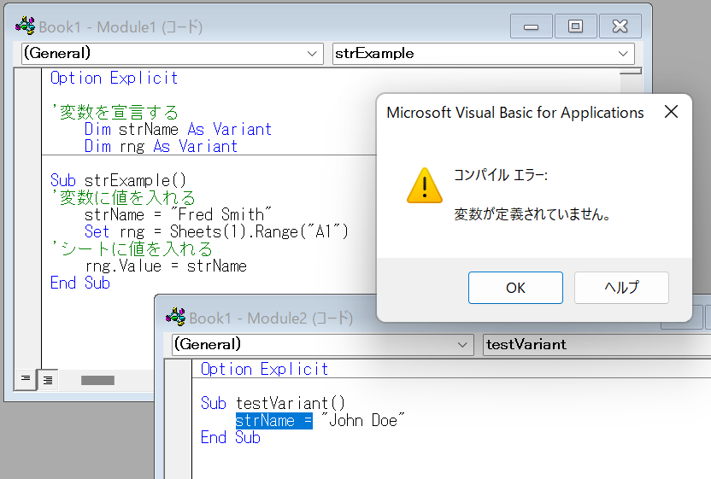Click the highlighted strName = text in Module2
711x479 pixels.
tap(273, 421)
